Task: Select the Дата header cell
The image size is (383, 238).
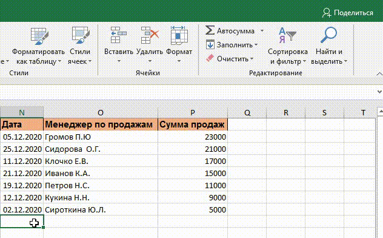Action: point(22,124)
